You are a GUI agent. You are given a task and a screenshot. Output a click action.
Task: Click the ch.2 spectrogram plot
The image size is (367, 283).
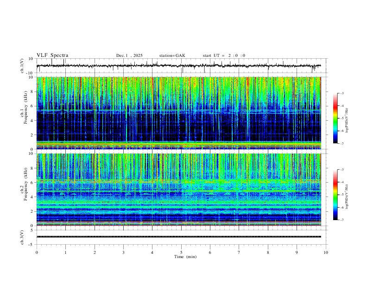pos(179,190)
